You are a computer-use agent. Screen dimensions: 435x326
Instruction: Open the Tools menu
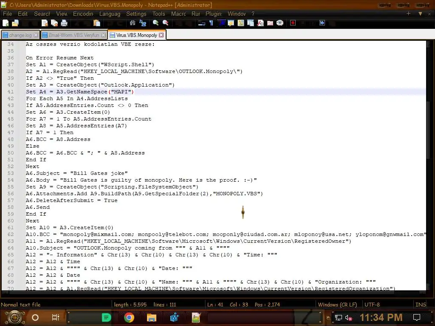[158, 14]
